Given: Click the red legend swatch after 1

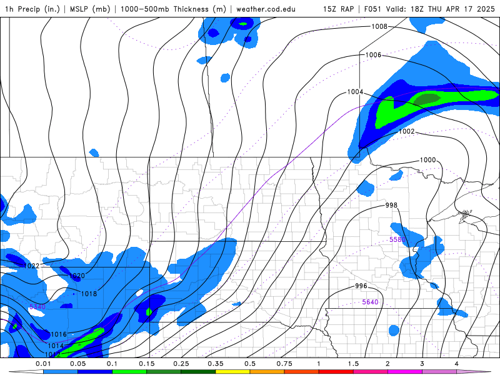Looking at the screenshot, I should point(336,372).
